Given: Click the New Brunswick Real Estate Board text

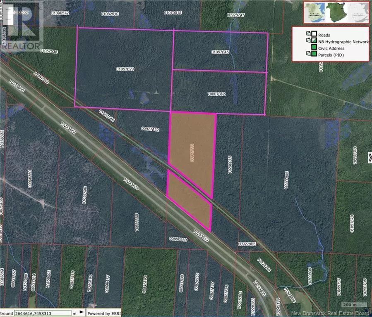Looking at the screenshot, I should click(x=329, y=312).
